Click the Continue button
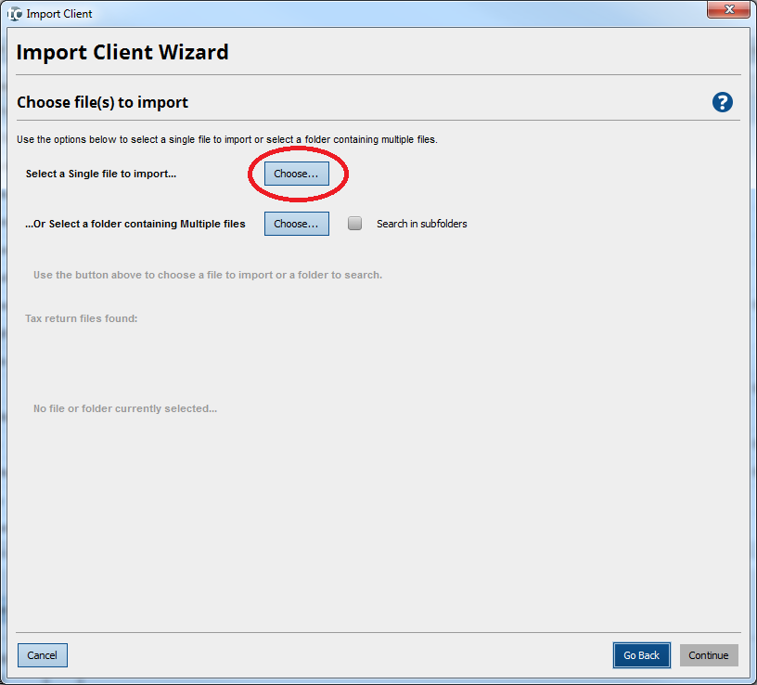Viewport: 757px width, 685px height. [709, 655]
